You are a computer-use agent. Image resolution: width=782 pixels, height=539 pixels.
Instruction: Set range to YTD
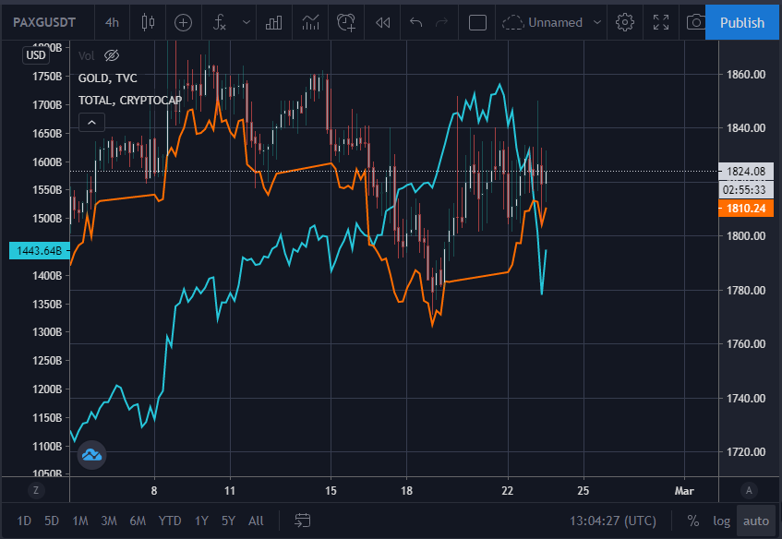pyautogui.click(x=170, y=521)
